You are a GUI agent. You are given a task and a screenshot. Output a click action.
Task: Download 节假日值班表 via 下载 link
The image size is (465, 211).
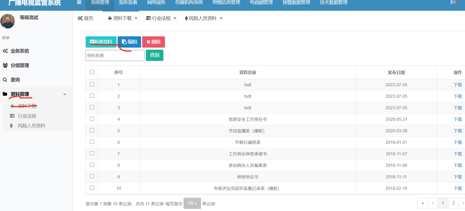click(x=458, y=142)
